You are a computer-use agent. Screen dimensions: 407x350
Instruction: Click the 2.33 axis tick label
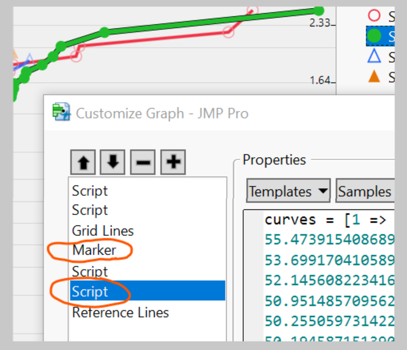(x=320, y=23)
